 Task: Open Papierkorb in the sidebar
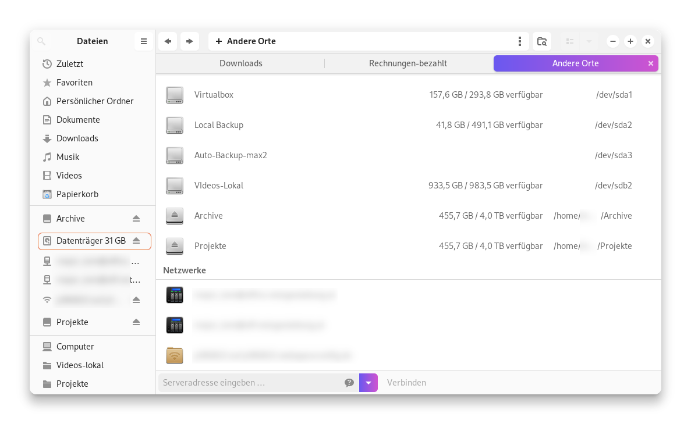93,194
